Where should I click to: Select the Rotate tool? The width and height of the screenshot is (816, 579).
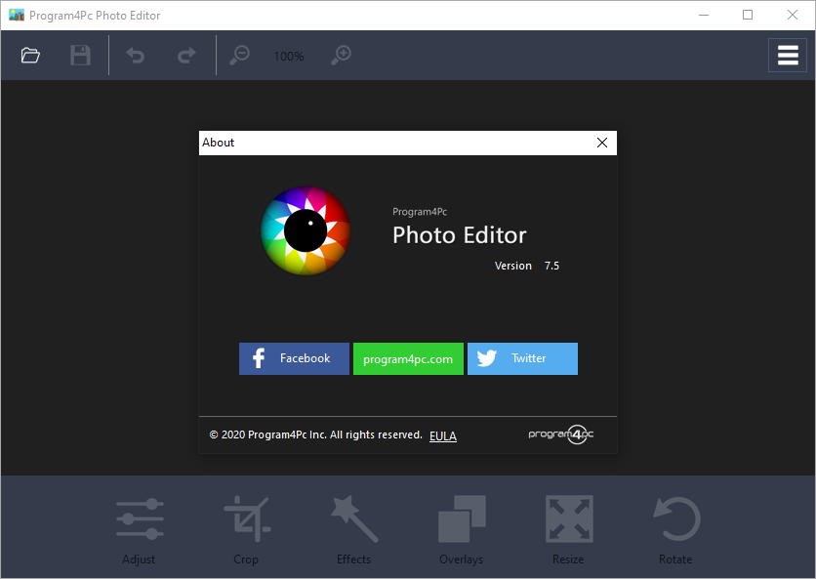coord(676,531)
